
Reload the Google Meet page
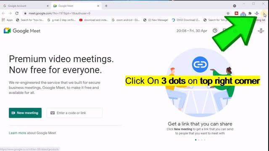pos(17,13)
